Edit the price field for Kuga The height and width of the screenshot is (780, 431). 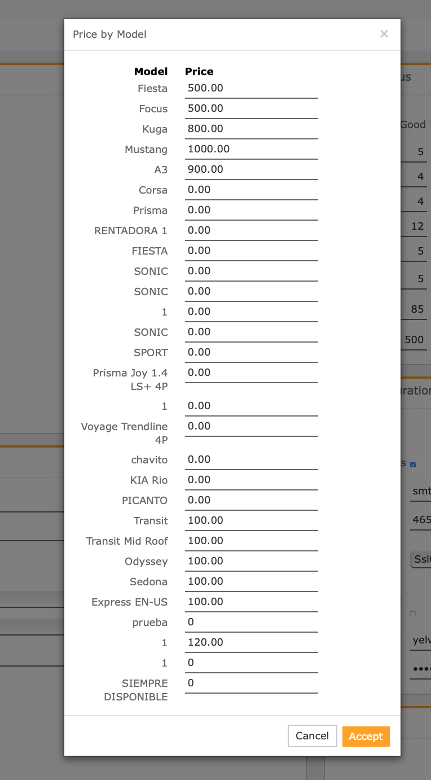tap(252, 129)
